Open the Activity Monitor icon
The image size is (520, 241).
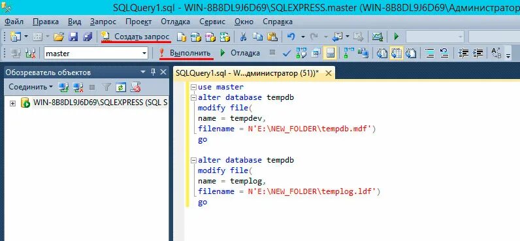(x=378, y=37)
